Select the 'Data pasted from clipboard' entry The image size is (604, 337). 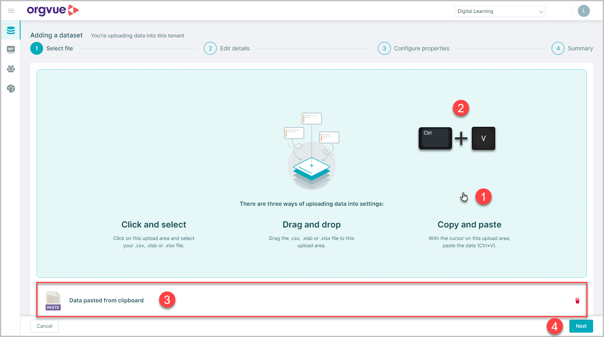click(x=311, y=300)
